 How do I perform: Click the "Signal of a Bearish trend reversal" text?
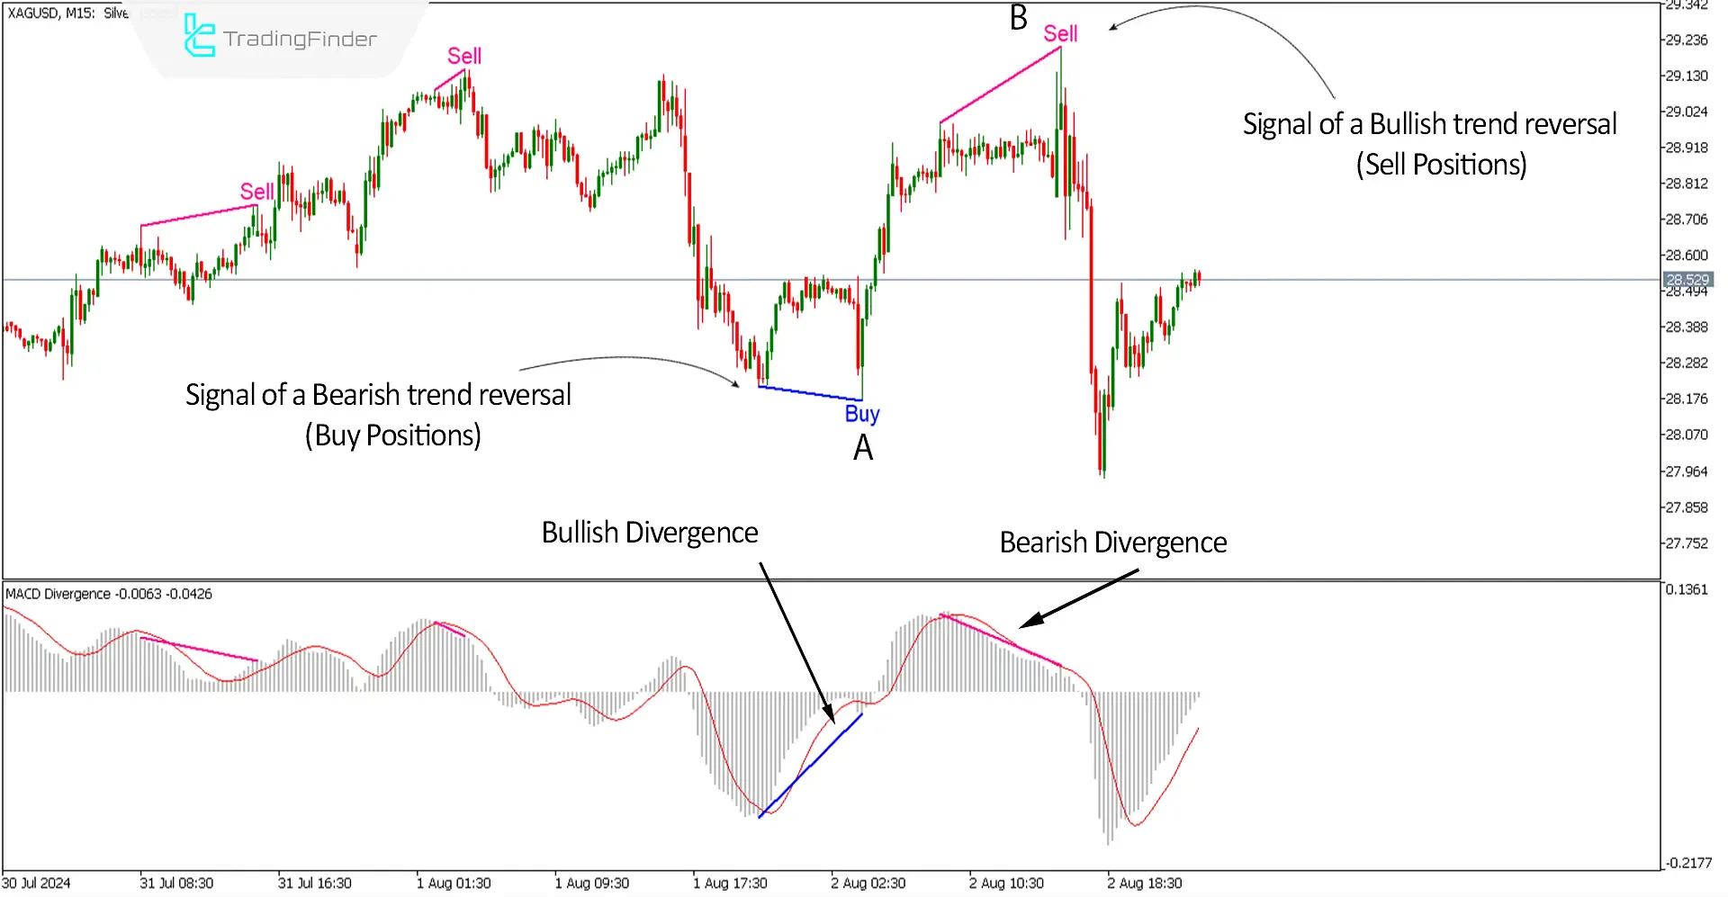click(378, 395)
